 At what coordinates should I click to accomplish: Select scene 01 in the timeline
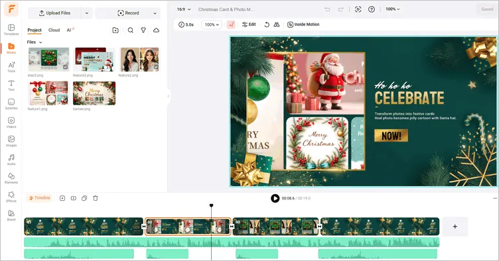point(84,227)
